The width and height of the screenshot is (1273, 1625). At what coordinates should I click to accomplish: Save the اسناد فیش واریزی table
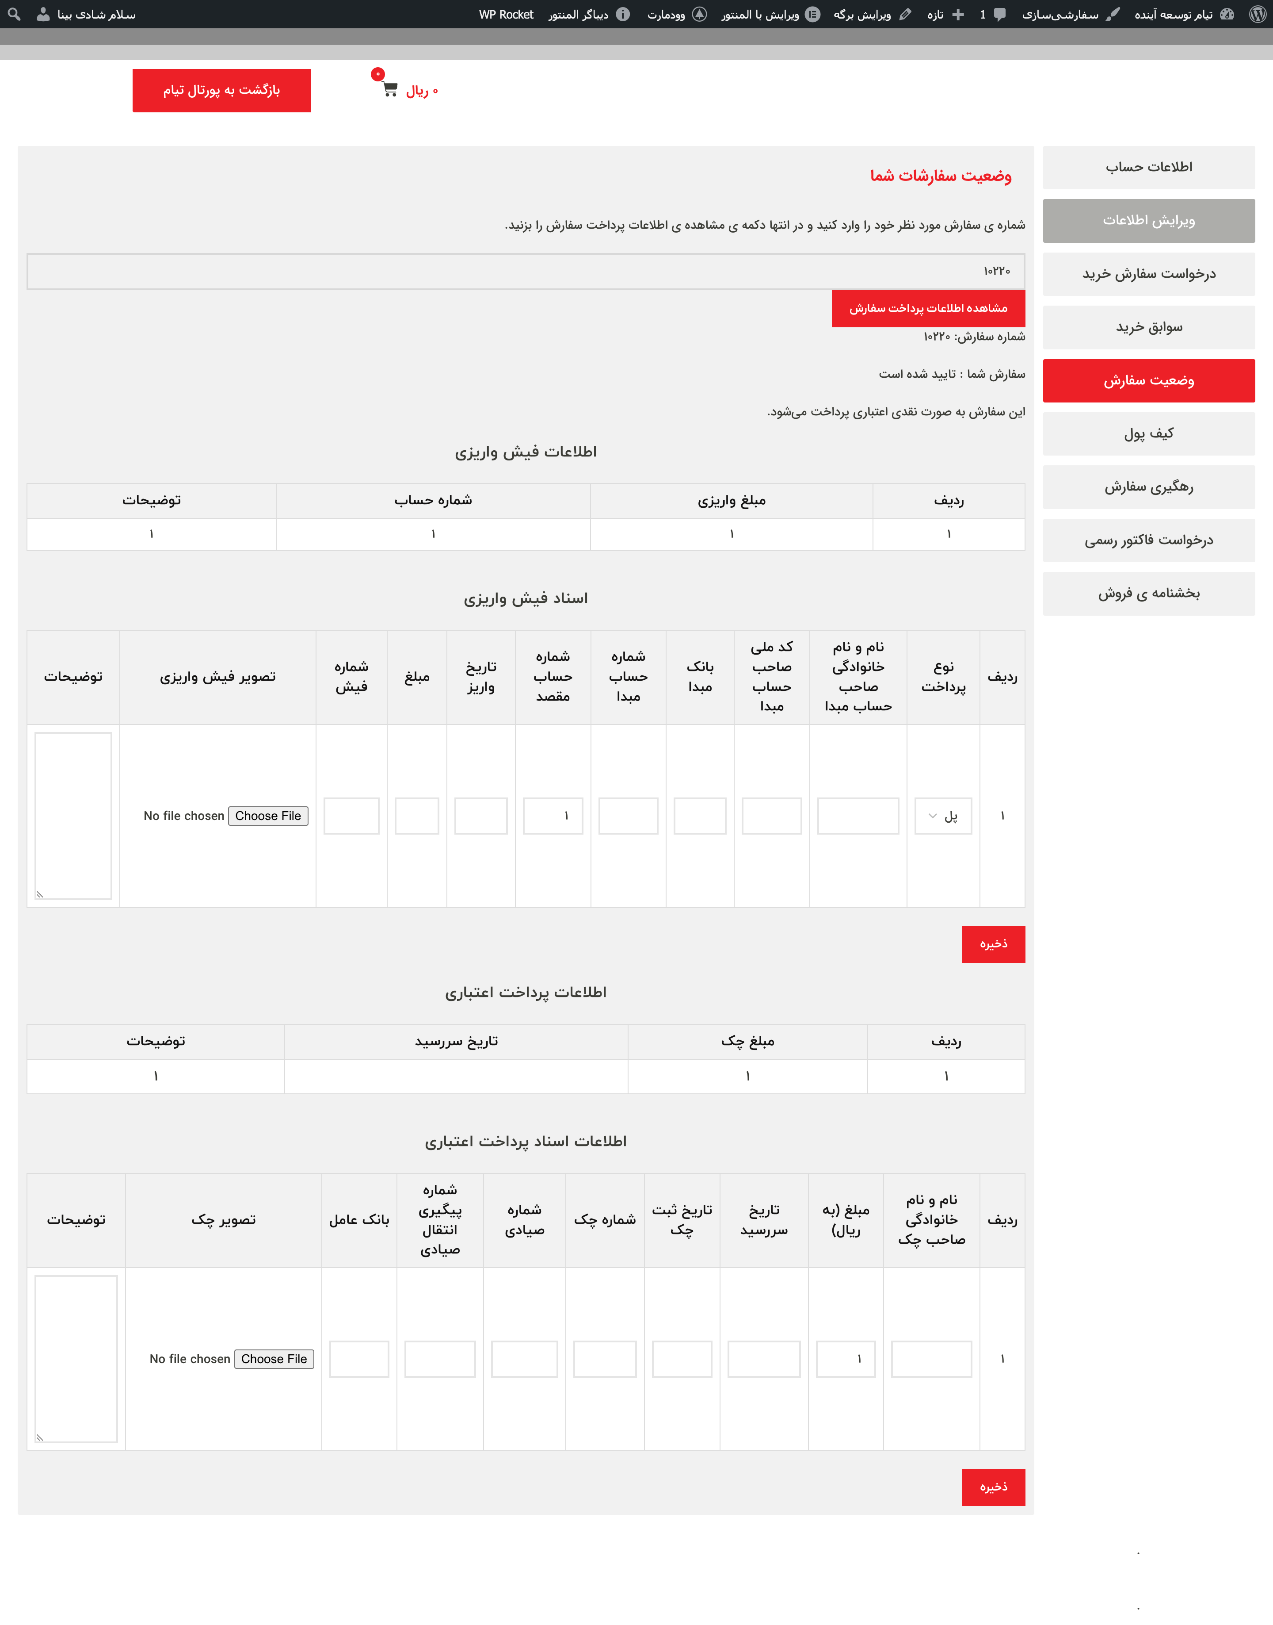click(994, 944)
